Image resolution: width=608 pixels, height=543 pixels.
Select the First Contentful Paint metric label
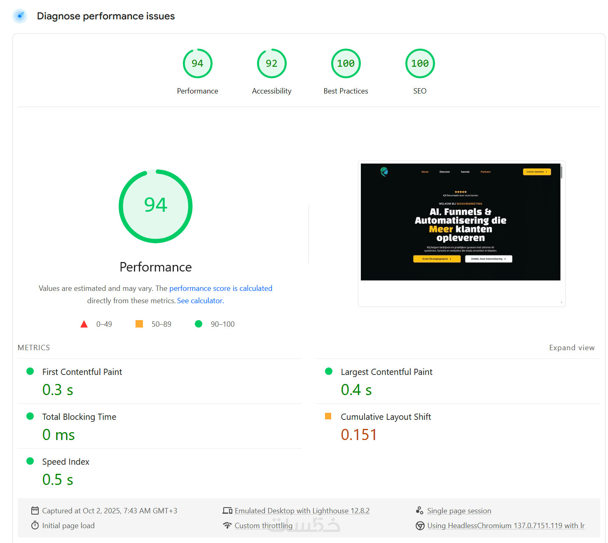tap(82, 372)
